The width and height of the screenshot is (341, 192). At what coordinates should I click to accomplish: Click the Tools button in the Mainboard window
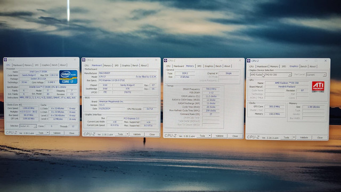120,134
